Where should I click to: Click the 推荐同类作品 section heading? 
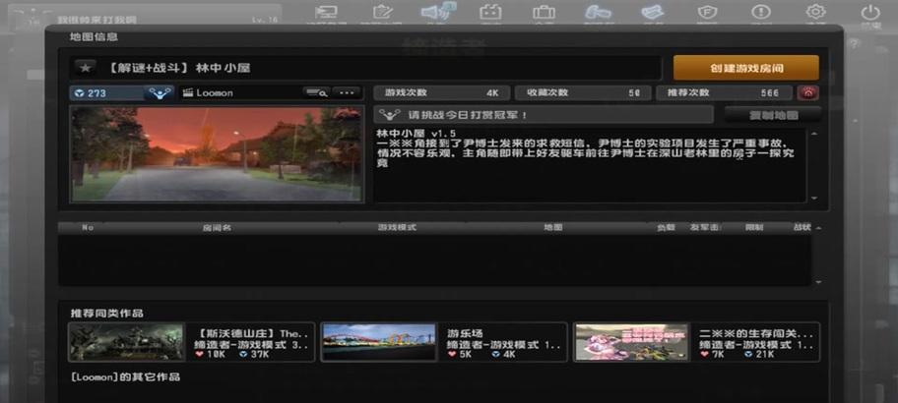click(106, 314)
